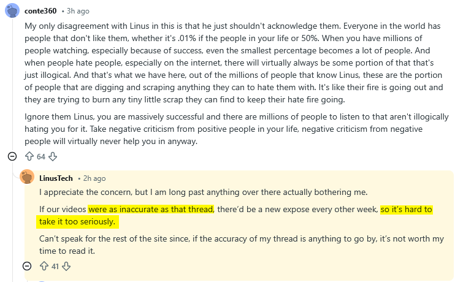This screenshot has height=282, width=455.
Task: Click highlighted text 'were as inaccurate as that thread'
Action: click(151, 209)
